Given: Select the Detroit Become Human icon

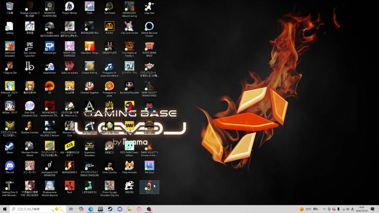Looking at the screenshot, I should tap(149, 27).
